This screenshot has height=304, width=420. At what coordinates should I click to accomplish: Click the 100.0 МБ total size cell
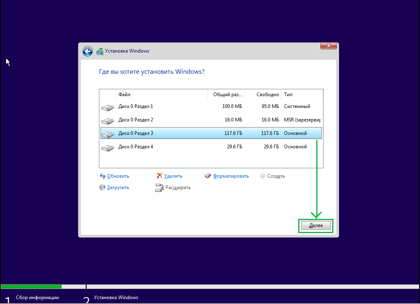[232, 106]
